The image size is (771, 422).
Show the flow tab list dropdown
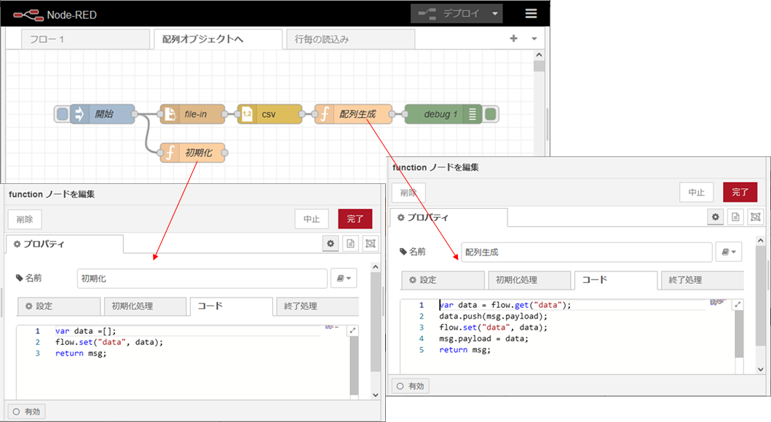(x=534, y=39)
